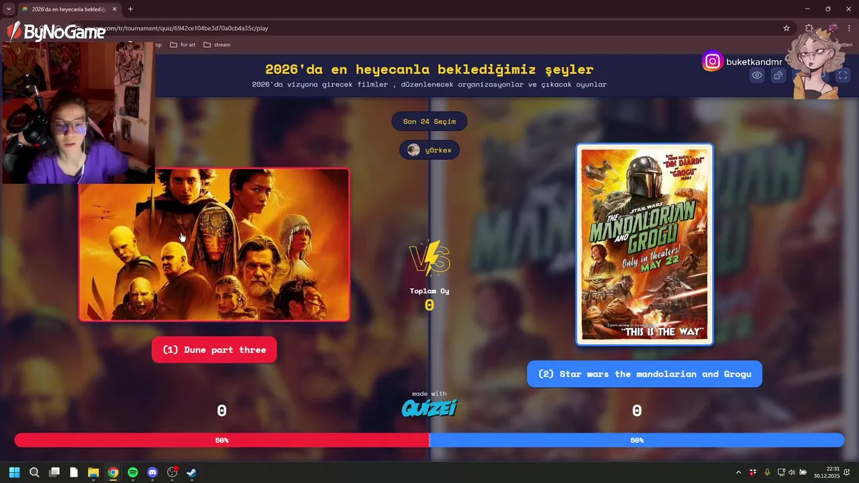Click the red 50% vote bar
Viewport: 859px width, 483px height.
tap(221, 440)
